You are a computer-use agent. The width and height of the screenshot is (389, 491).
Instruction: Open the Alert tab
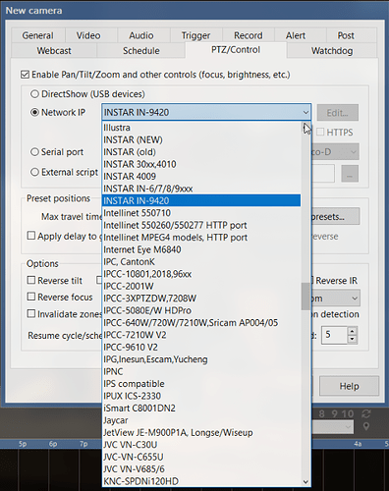296,35
